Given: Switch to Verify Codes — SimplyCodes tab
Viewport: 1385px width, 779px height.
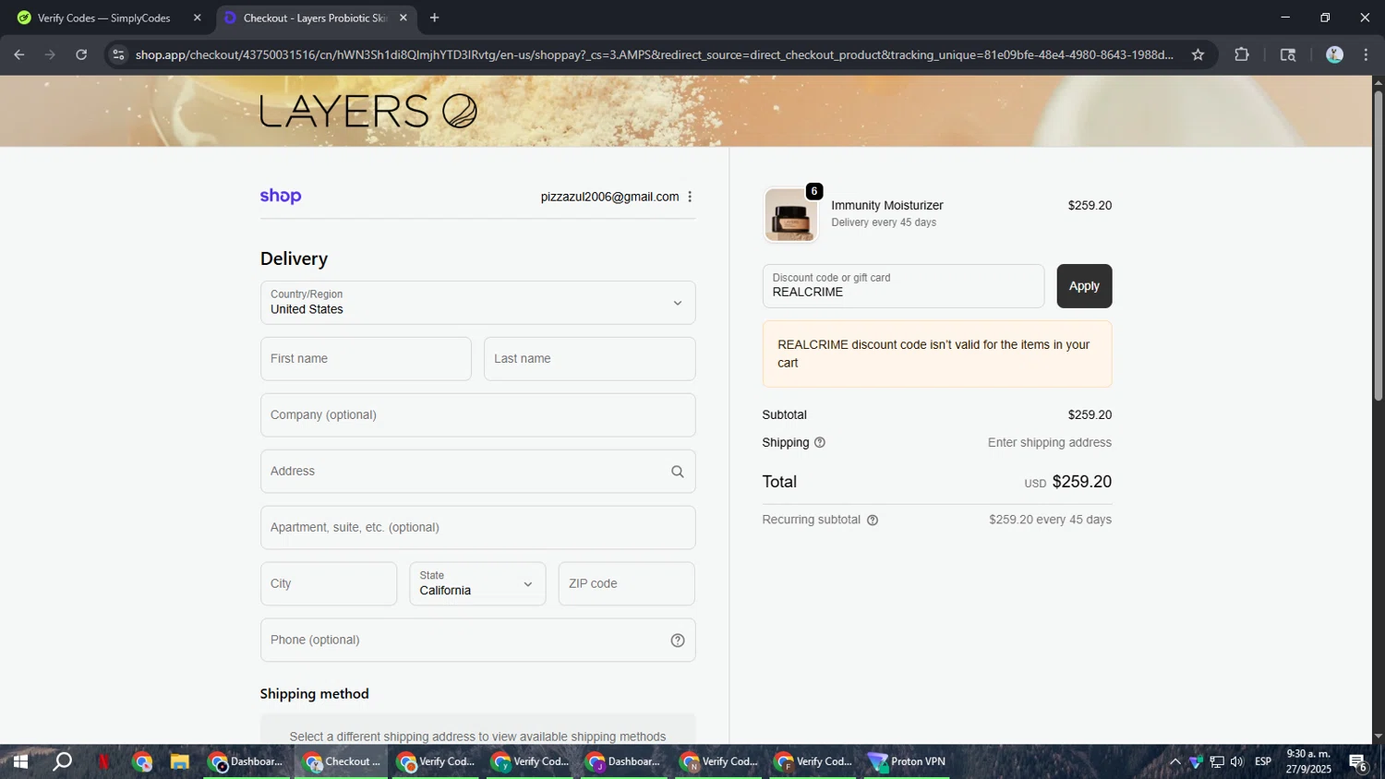Looking at the screenshot, I should coord(104,18).
